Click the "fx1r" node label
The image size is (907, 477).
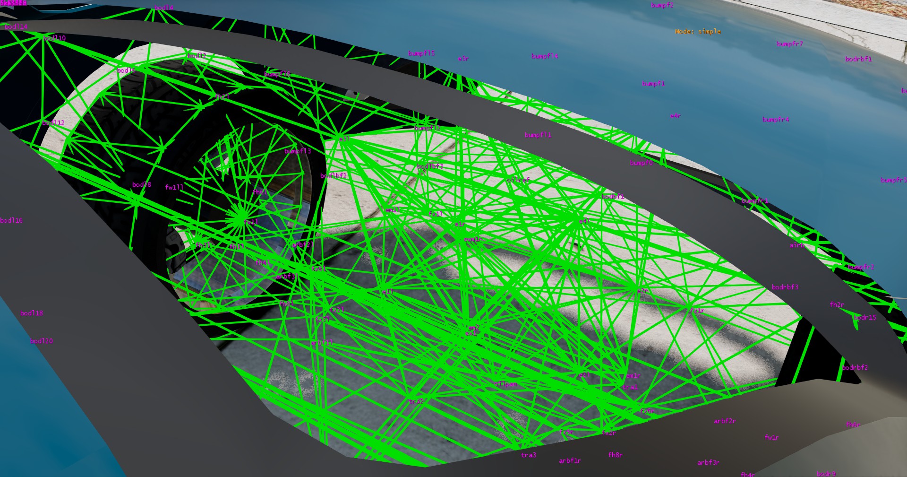pos(697,311)
